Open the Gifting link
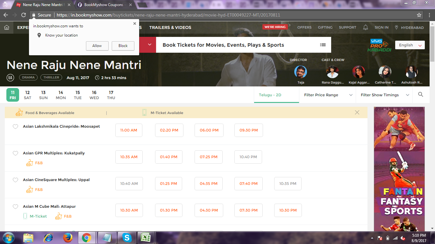This screenshot has height=244, width=435. [x=325, y=27]
